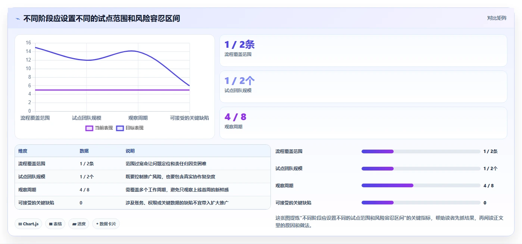This screenshot has width=522, height=244.
Task: Click chart axis label 可接受的关键缺陷
Action: pos(190,118)
